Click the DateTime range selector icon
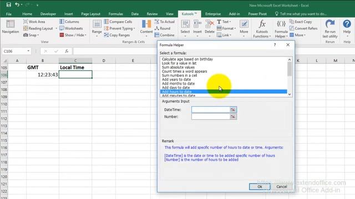 (233, 109)
